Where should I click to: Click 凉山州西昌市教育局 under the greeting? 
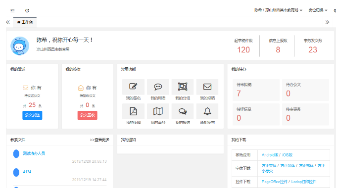[x=53, y=49]
